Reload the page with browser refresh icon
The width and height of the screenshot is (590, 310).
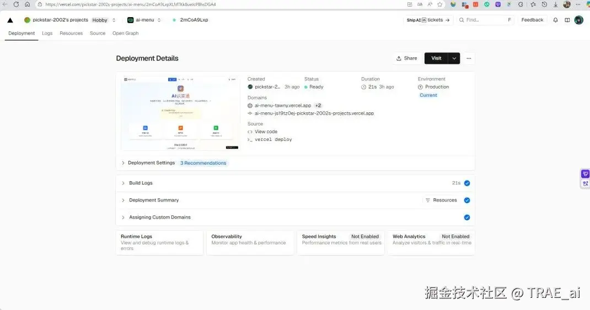[16, 4]
